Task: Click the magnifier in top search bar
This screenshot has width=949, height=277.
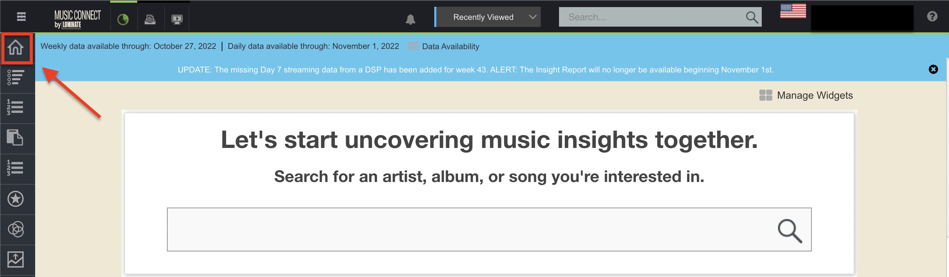Action: tap(752, 17)
